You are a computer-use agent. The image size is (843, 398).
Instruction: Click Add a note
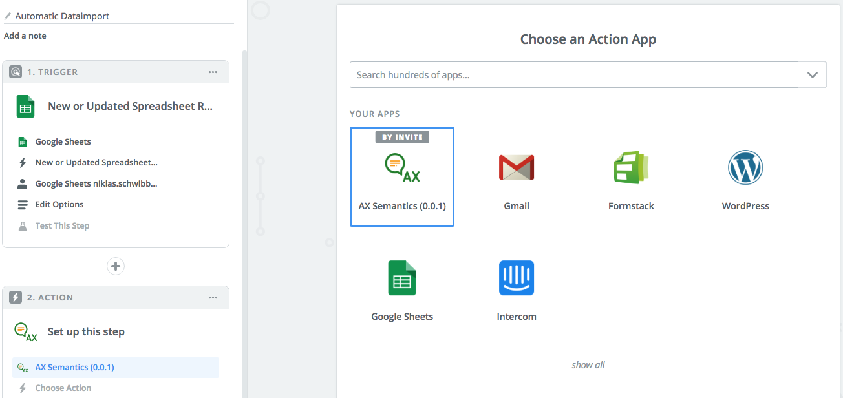click(25, 36)
